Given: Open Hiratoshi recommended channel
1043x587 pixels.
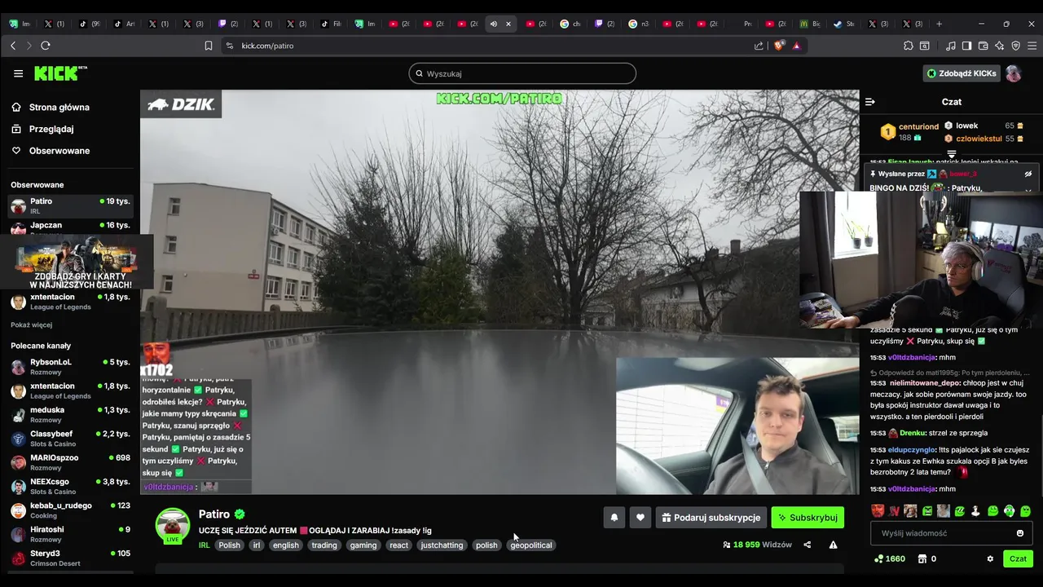Looking at the screenshot, I should (x=70, y=534).
